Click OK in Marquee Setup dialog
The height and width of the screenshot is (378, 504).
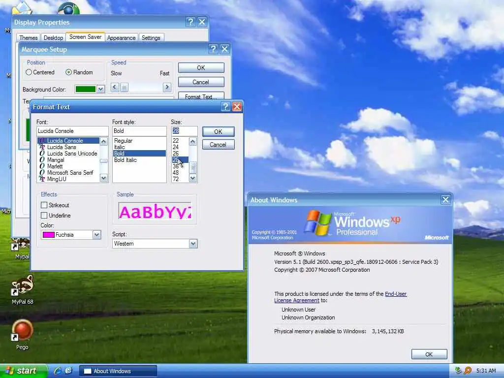pos(201,67)
